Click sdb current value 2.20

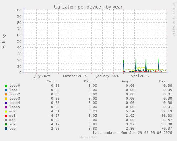[x=55, y=129]
